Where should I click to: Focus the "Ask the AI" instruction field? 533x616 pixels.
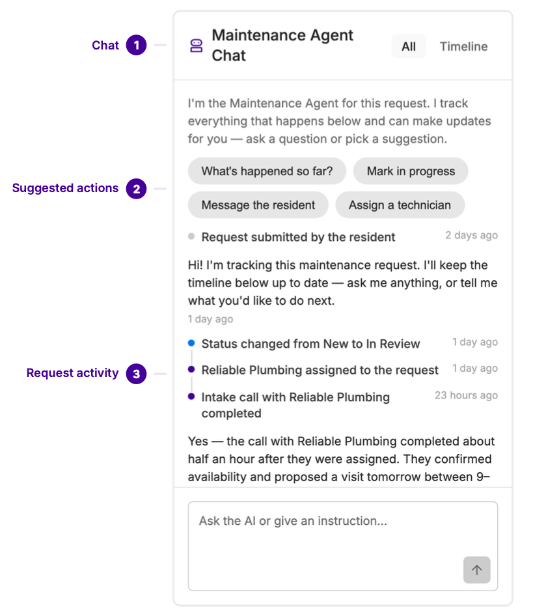tap(343, 546)
